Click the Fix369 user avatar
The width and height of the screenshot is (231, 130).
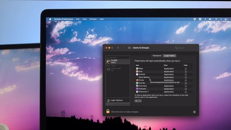click(109, 61)
